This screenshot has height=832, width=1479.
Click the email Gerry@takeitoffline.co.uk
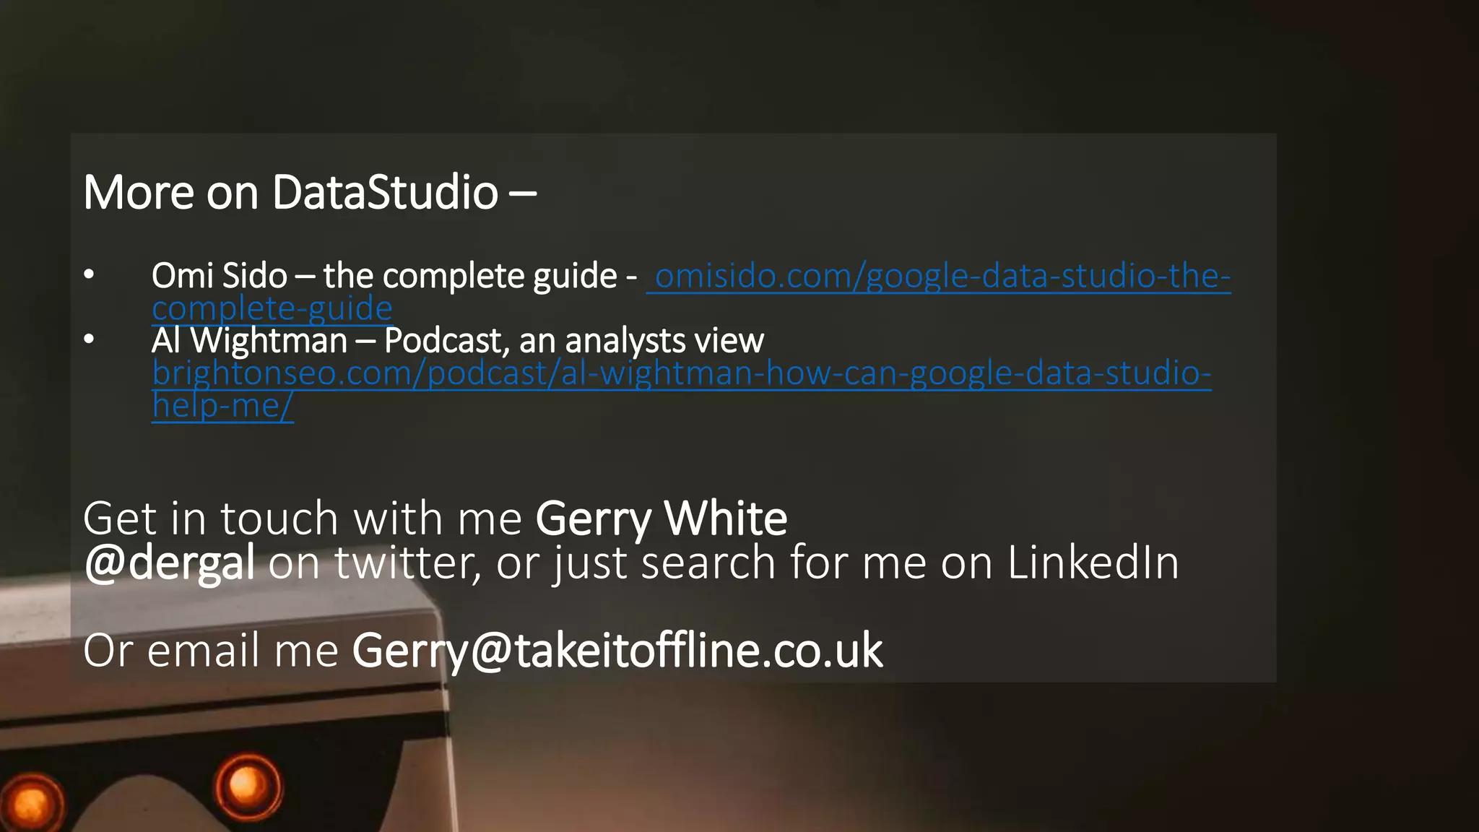coord(617,651)
